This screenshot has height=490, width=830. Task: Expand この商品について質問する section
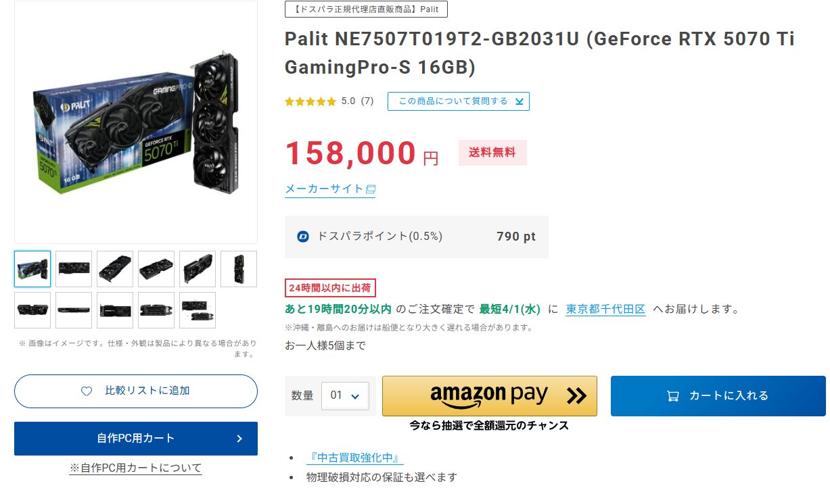point(458,101)
